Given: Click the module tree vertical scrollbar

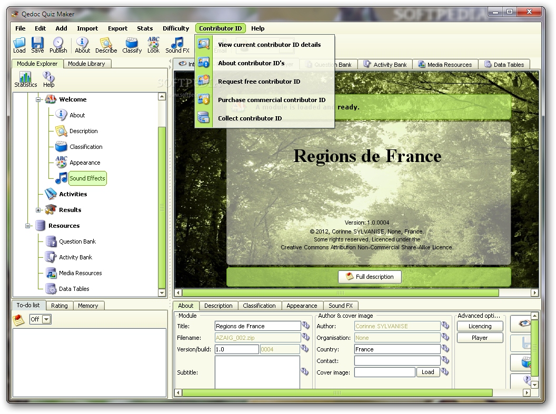Looking at the screenshot, I should tap(162, 207).
